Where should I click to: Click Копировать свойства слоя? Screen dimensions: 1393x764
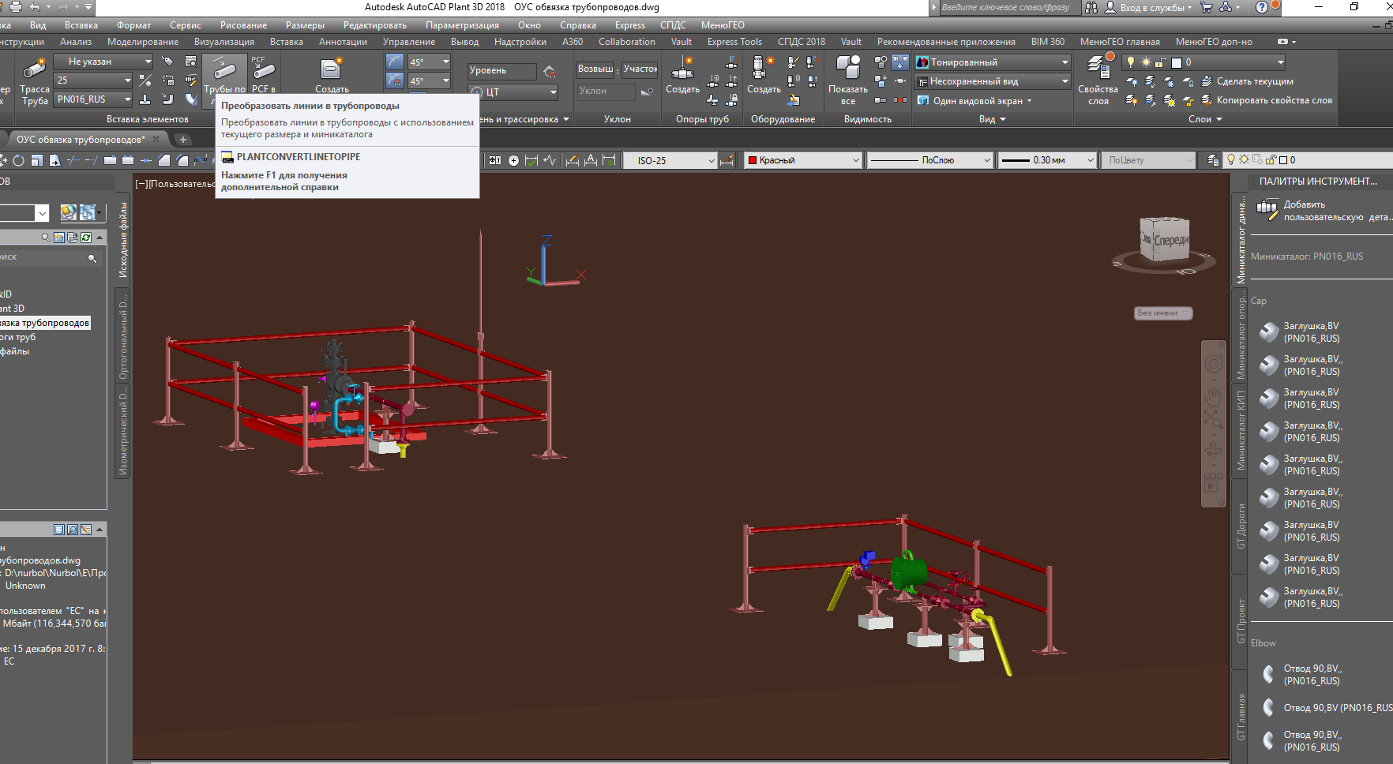pos(1266,100)
